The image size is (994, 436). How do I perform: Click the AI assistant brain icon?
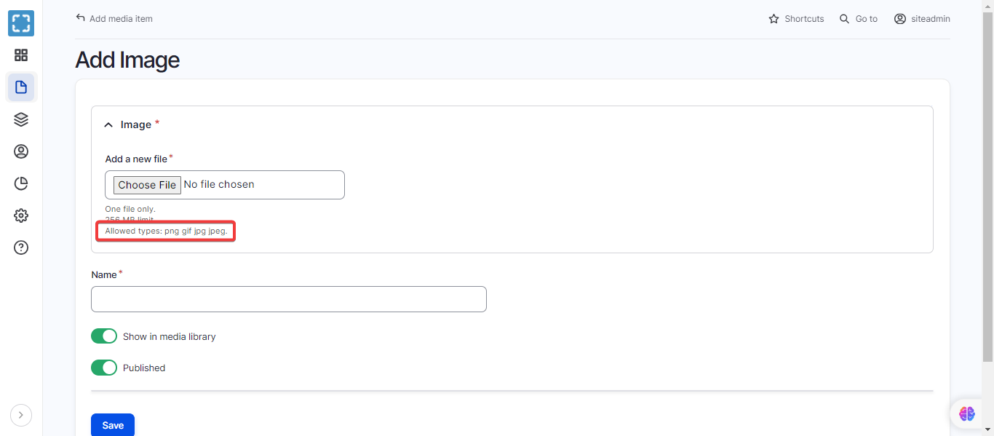point(966,413)
